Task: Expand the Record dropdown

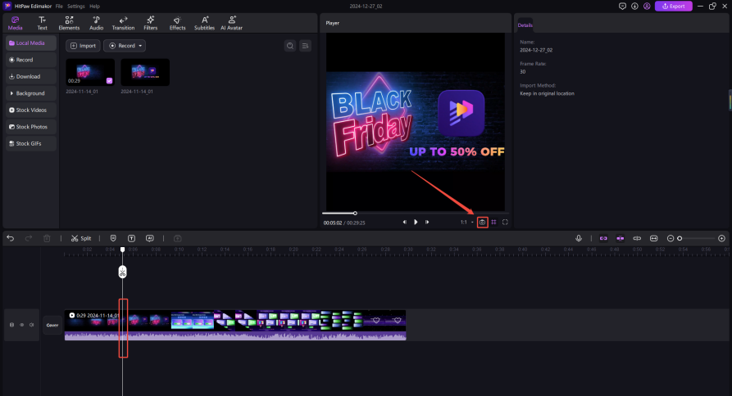Action: point(125,46)
